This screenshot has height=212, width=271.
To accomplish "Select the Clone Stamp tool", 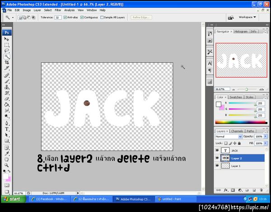I will (7, 87).
